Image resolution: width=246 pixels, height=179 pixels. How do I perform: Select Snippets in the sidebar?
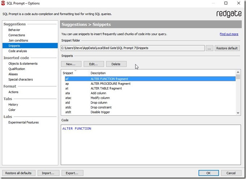(30, 46)
